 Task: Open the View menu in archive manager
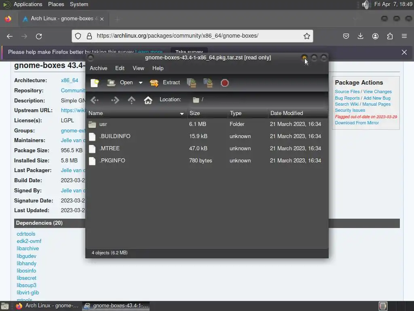[138, 68]
